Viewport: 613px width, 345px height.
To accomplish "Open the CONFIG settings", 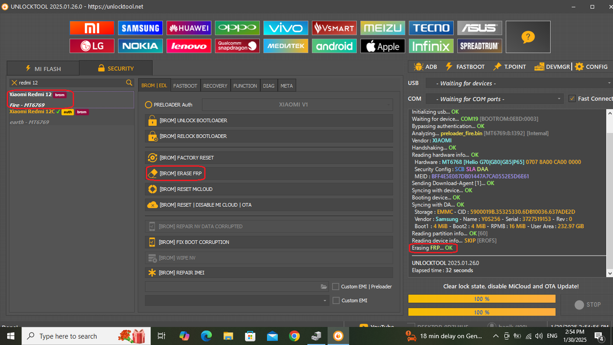I will pyautogui.click(x=591, y=67).
